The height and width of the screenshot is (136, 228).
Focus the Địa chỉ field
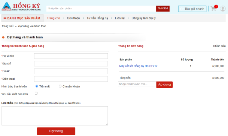(x=71, y=63)
